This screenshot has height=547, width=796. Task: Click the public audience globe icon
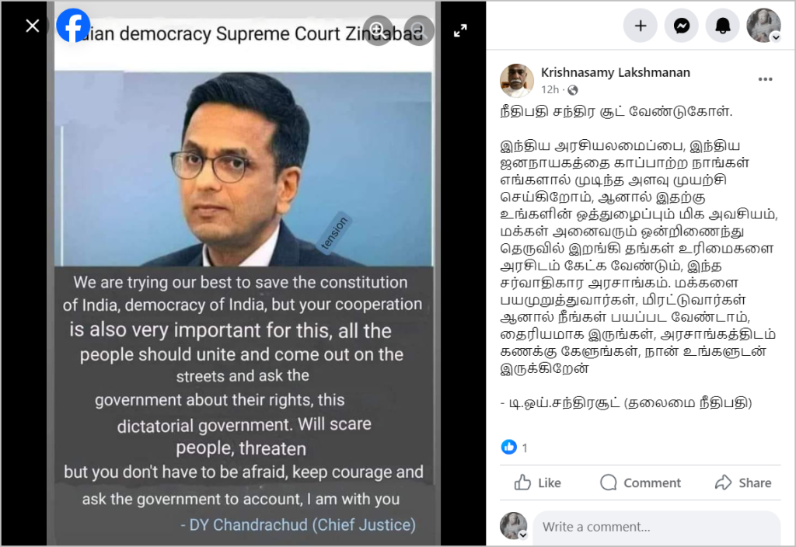tap(573, 90)
